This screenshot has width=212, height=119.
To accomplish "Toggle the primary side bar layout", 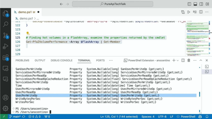I will [189, 4].
